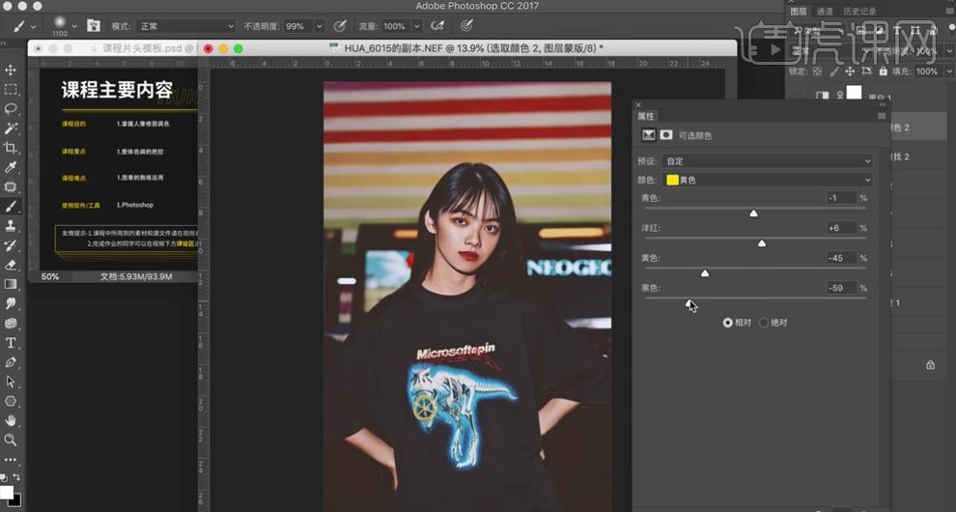Select the 相对 (Relative) radio button
This screenshot has height=512, width=956.
727,323
